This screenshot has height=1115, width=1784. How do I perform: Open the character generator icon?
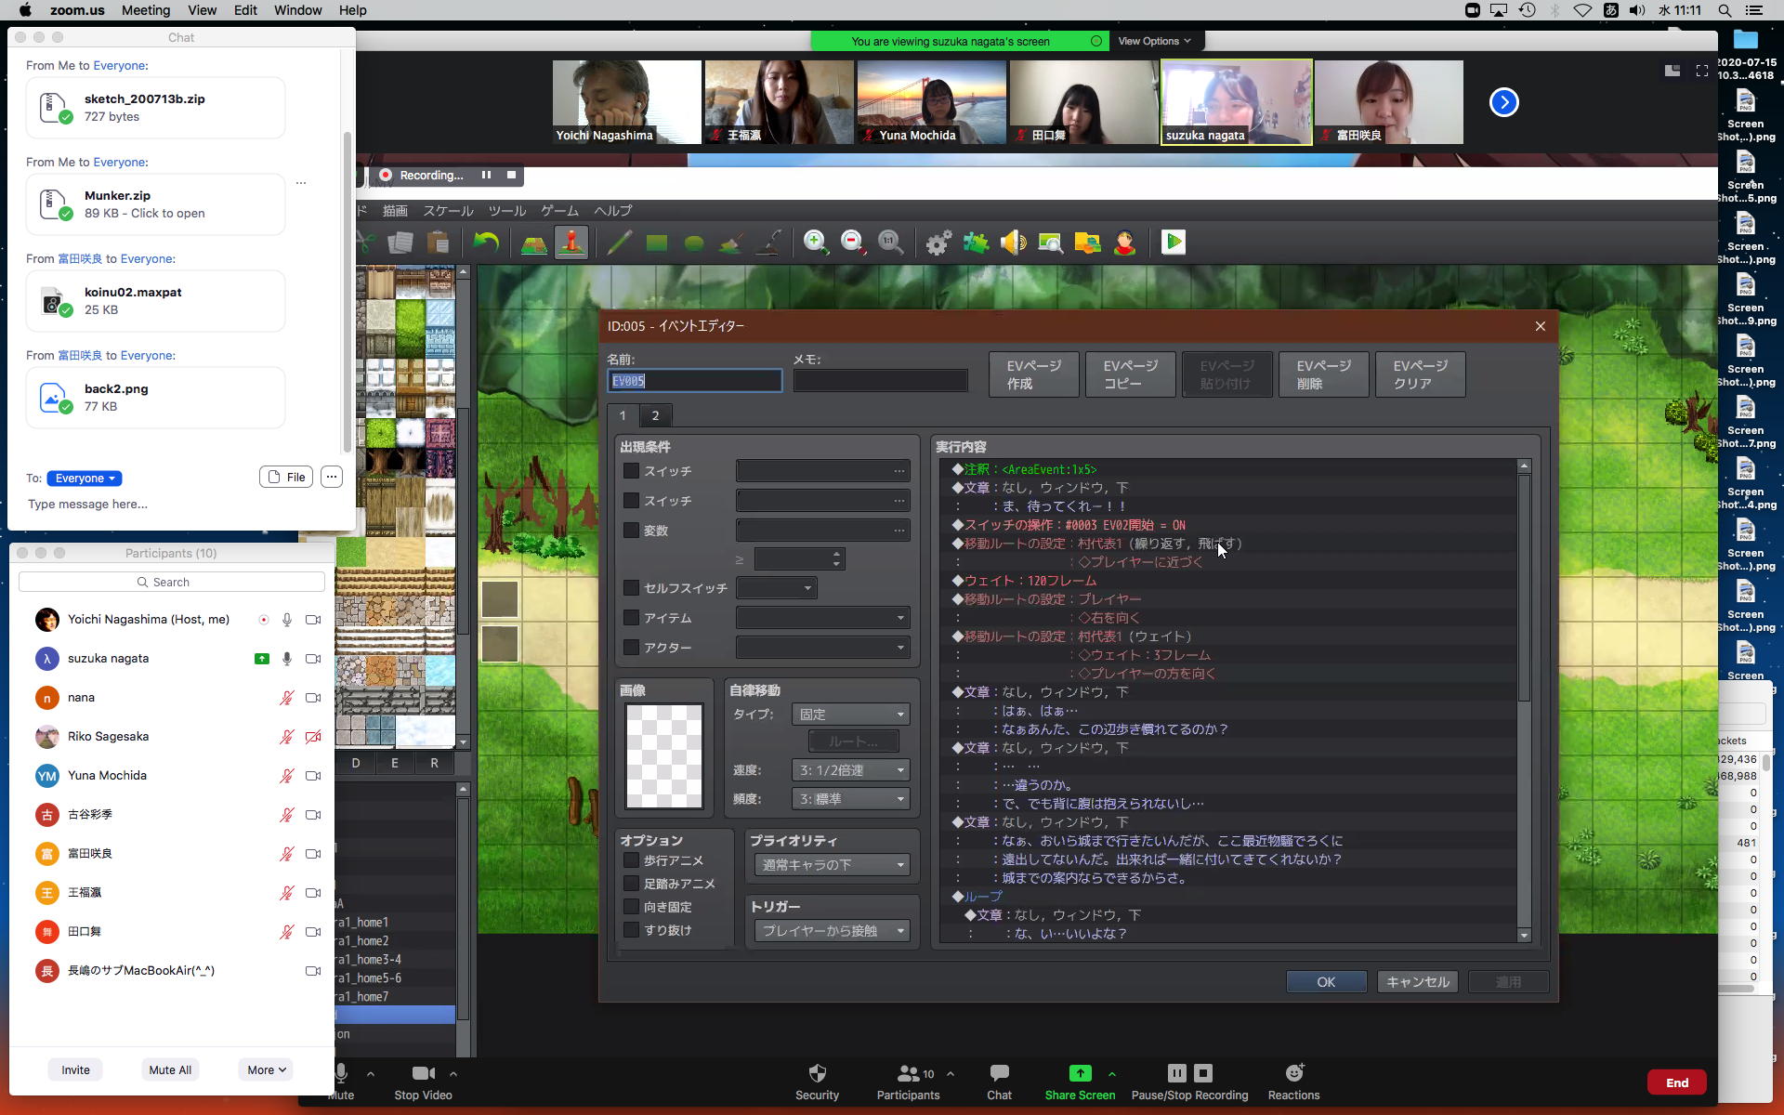1125,243
